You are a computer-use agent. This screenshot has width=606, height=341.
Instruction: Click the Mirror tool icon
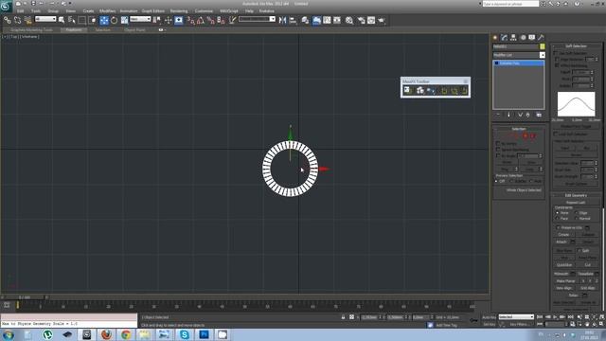tap(282, 20)
